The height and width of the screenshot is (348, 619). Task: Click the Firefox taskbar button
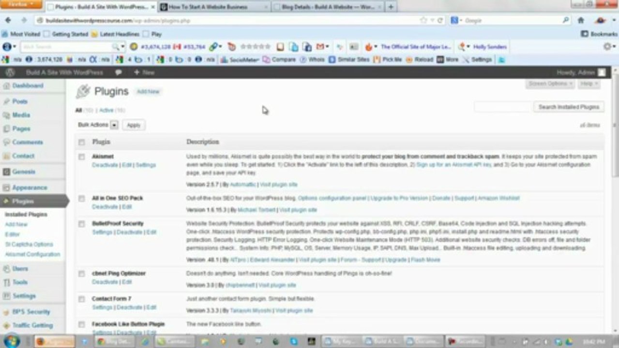pyautogui.click(x=55, y=341)
